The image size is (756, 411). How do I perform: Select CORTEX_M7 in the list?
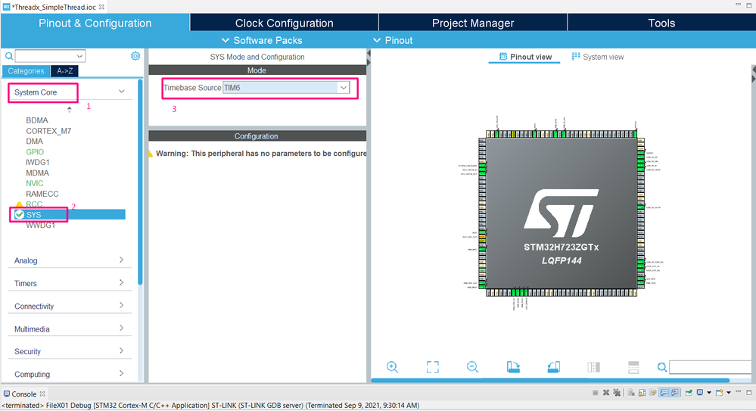coord(48,131)
